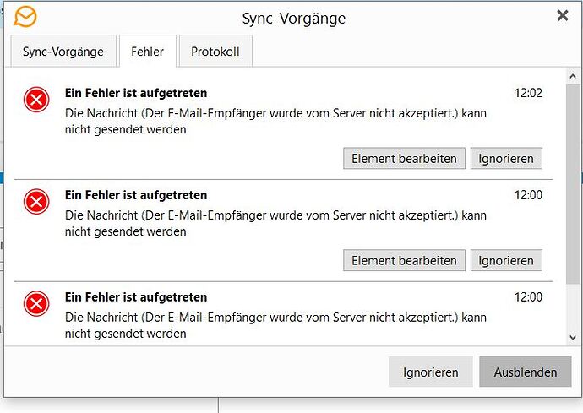Click the 12:02 timestamp of the first error
583x413 pixels.
[528, 93]
